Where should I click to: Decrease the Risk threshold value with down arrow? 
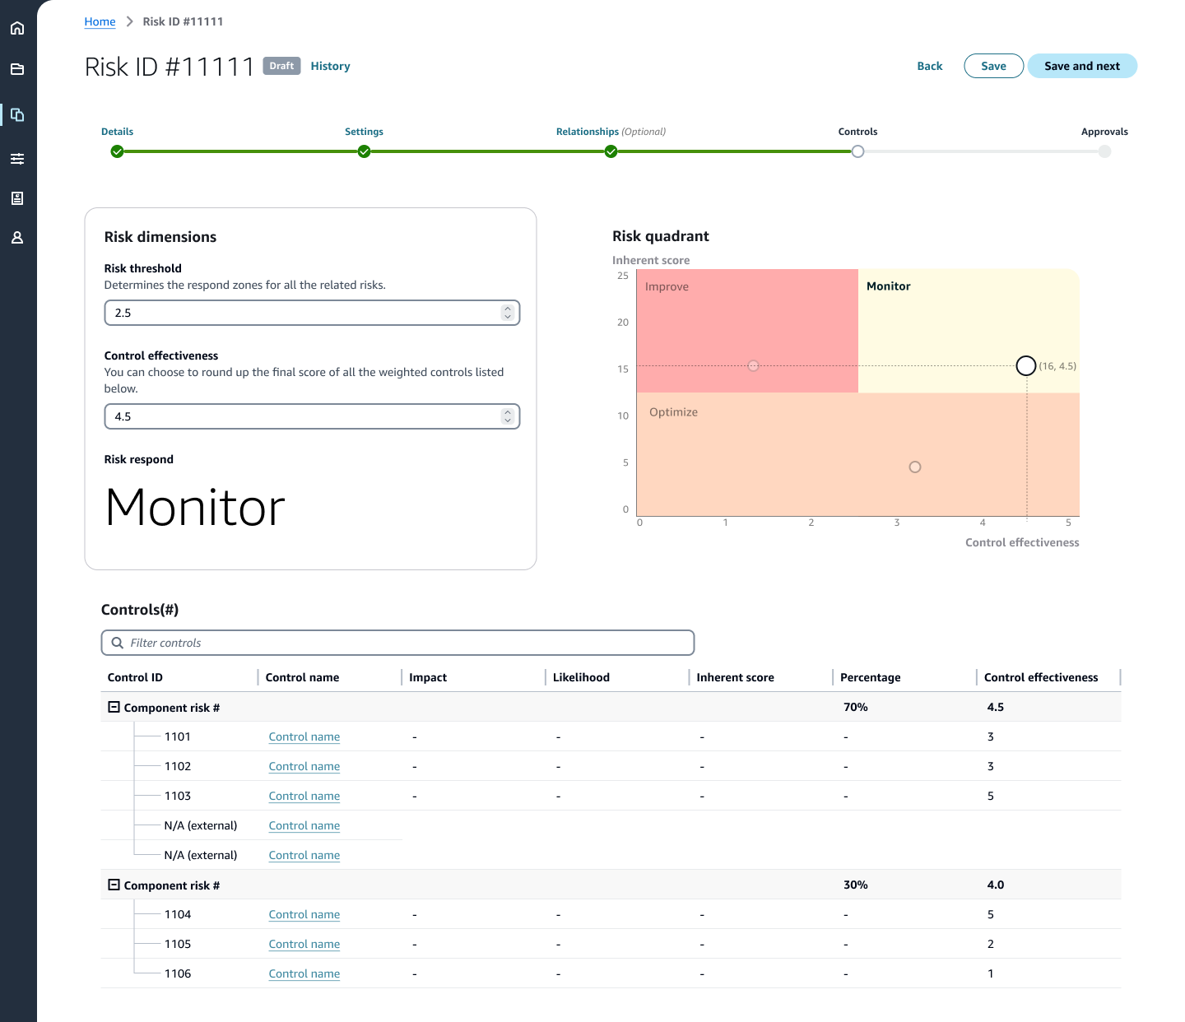click(x=508, y=317)
